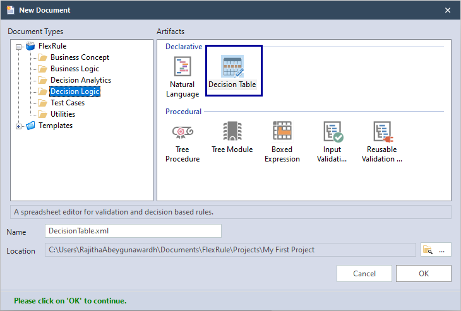Click the Decision Logic folder icon
This screenshot has width=461, height=311.
click(x=43, y=91)
